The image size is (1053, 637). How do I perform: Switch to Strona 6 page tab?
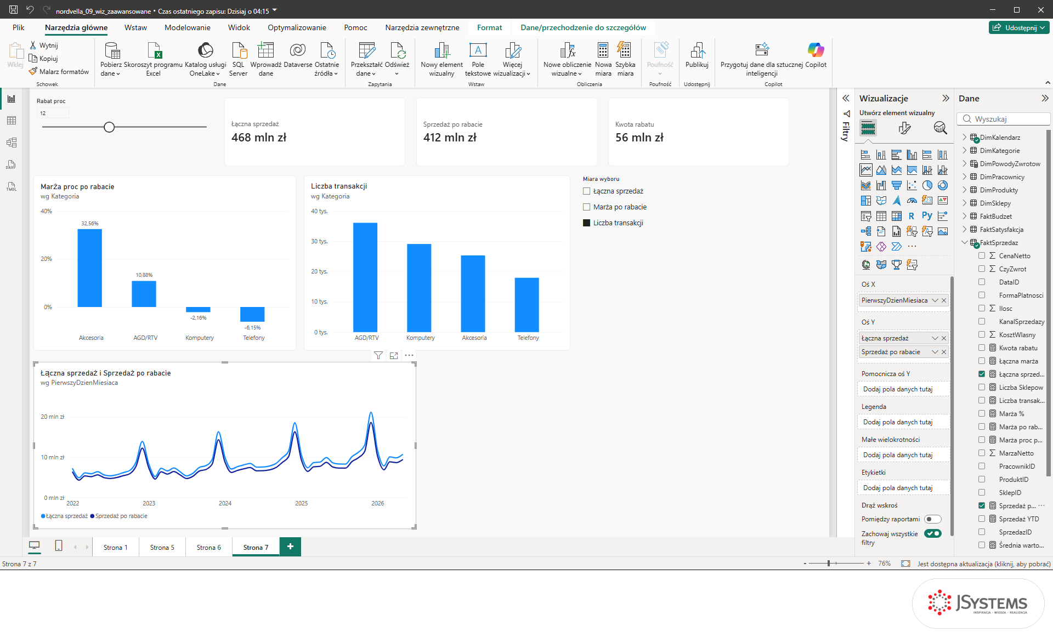coord(208,547)
